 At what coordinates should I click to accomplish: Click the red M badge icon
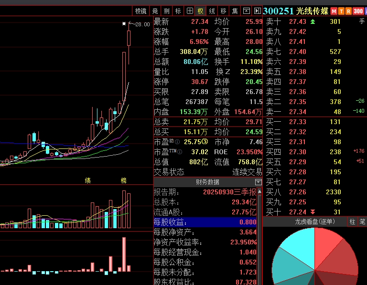click(x=334, y=11)
